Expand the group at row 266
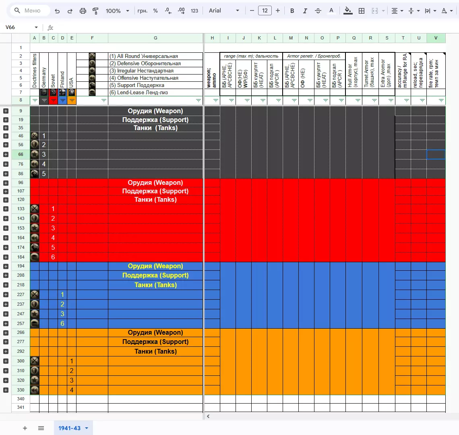459x435 pixels. pos(6,333)
